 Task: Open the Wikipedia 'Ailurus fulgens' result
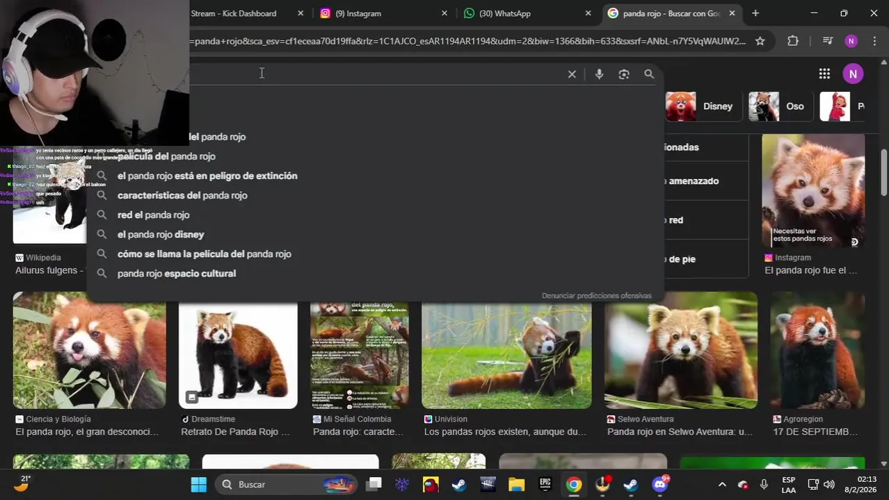coord(49,270)
